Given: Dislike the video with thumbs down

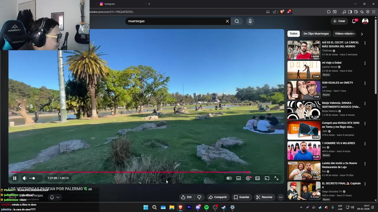Looking at the screenshot, I should point(199,197).
